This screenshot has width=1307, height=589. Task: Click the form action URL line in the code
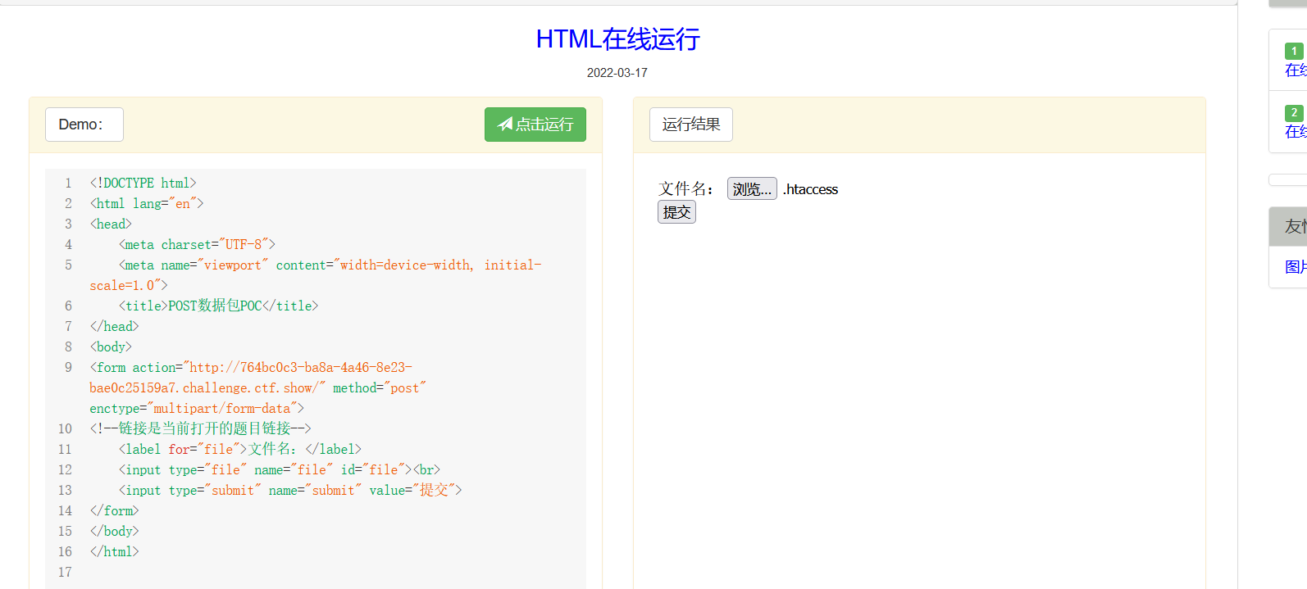[251, 367]
